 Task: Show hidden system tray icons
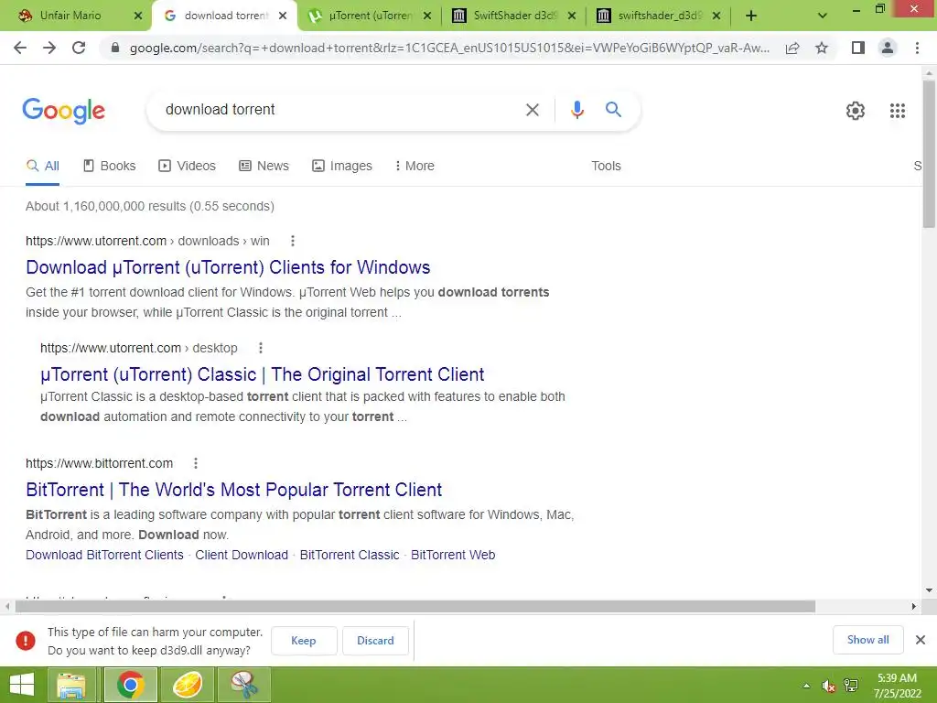coord(806,686)
